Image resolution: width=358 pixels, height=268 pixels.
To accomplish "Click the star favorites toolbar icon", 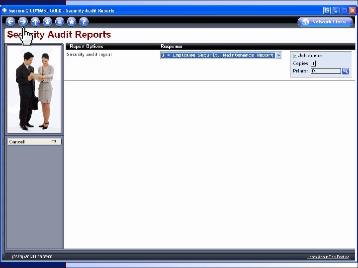I will click(72, 22).
